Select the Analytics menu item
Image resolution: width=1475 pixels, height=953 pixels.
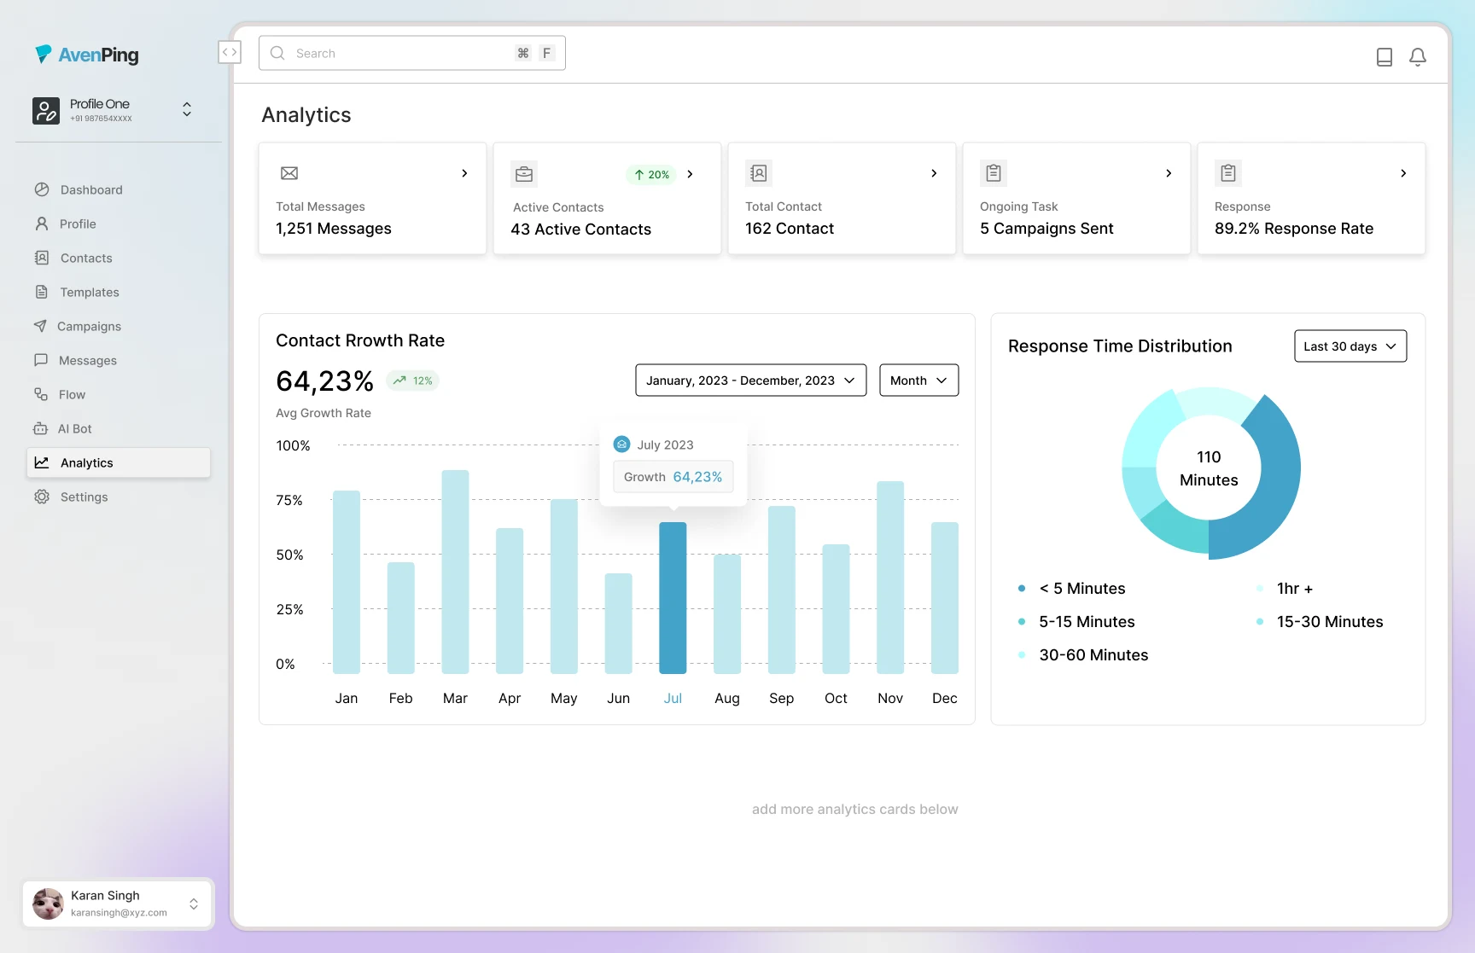click(x=119, y=462)
